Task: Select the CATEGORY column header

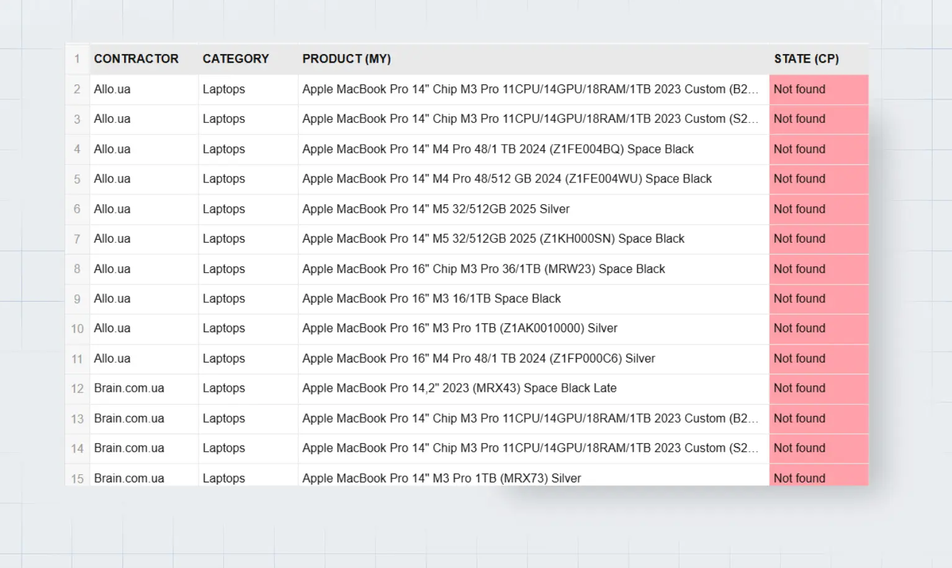Action: tap(236, 59)
